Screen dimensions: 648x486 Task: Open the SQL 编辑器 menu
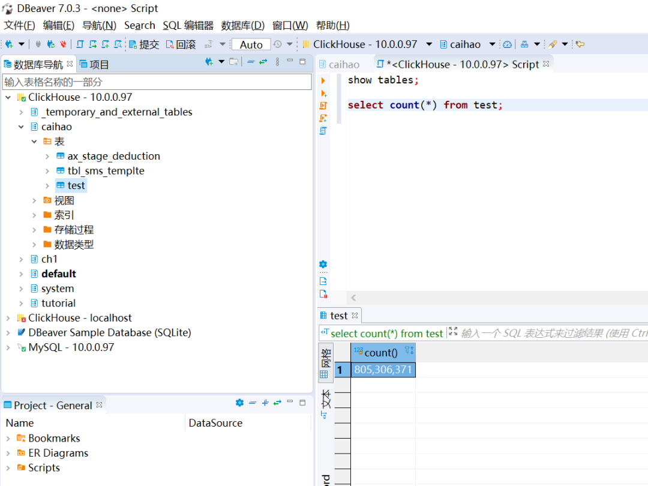tap(188, 26)
